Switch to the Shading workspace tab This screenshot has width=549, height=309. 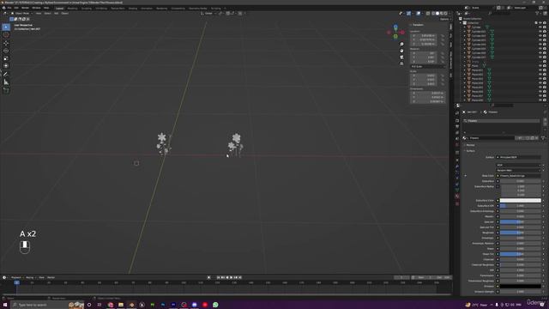(133, 8)
